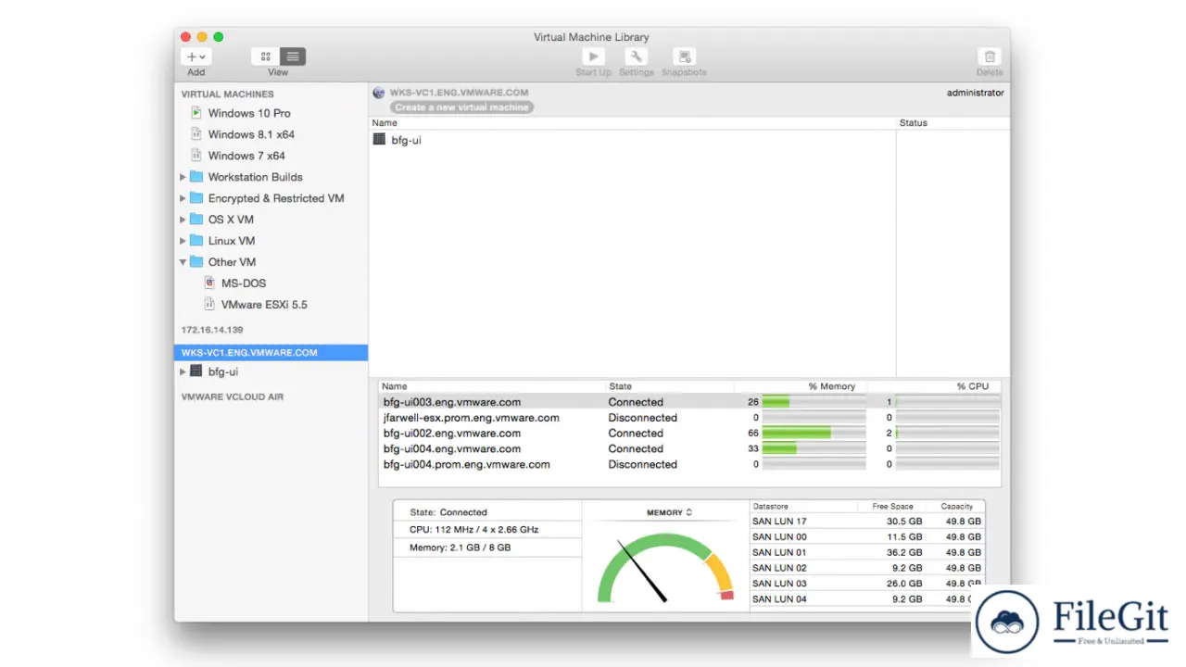Select SAN LUN 02 datastore row
The width and height of the screenshot is (1186, 667).
(x=866, y=568)
